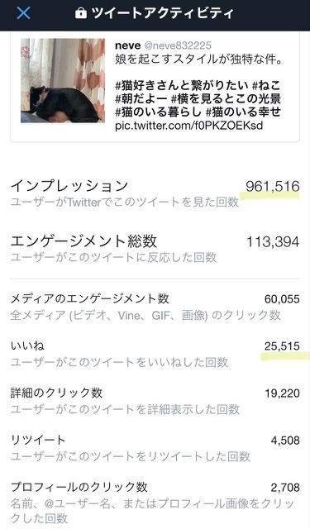Close the Tweet Activity screen with X
Viewport: 310px width, 529px height.
23,13
